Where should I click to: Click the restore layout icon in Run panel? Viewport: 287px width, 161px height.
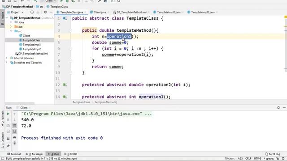coord(8,139)
